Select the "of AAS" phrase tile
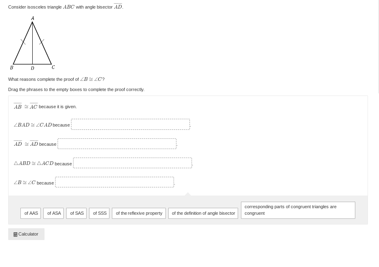379x267 pixels. tap(31, 213)
